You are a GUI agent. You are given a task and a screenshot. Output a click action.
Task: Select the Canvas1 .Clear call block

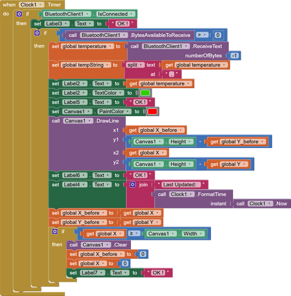(x=98, y=245)
